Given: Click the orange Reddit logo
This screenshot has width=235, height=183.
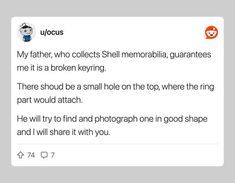Looking at the screenshot, I should tap(211, 33).
